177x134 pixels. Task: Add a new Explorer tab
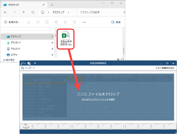point(52,5)
